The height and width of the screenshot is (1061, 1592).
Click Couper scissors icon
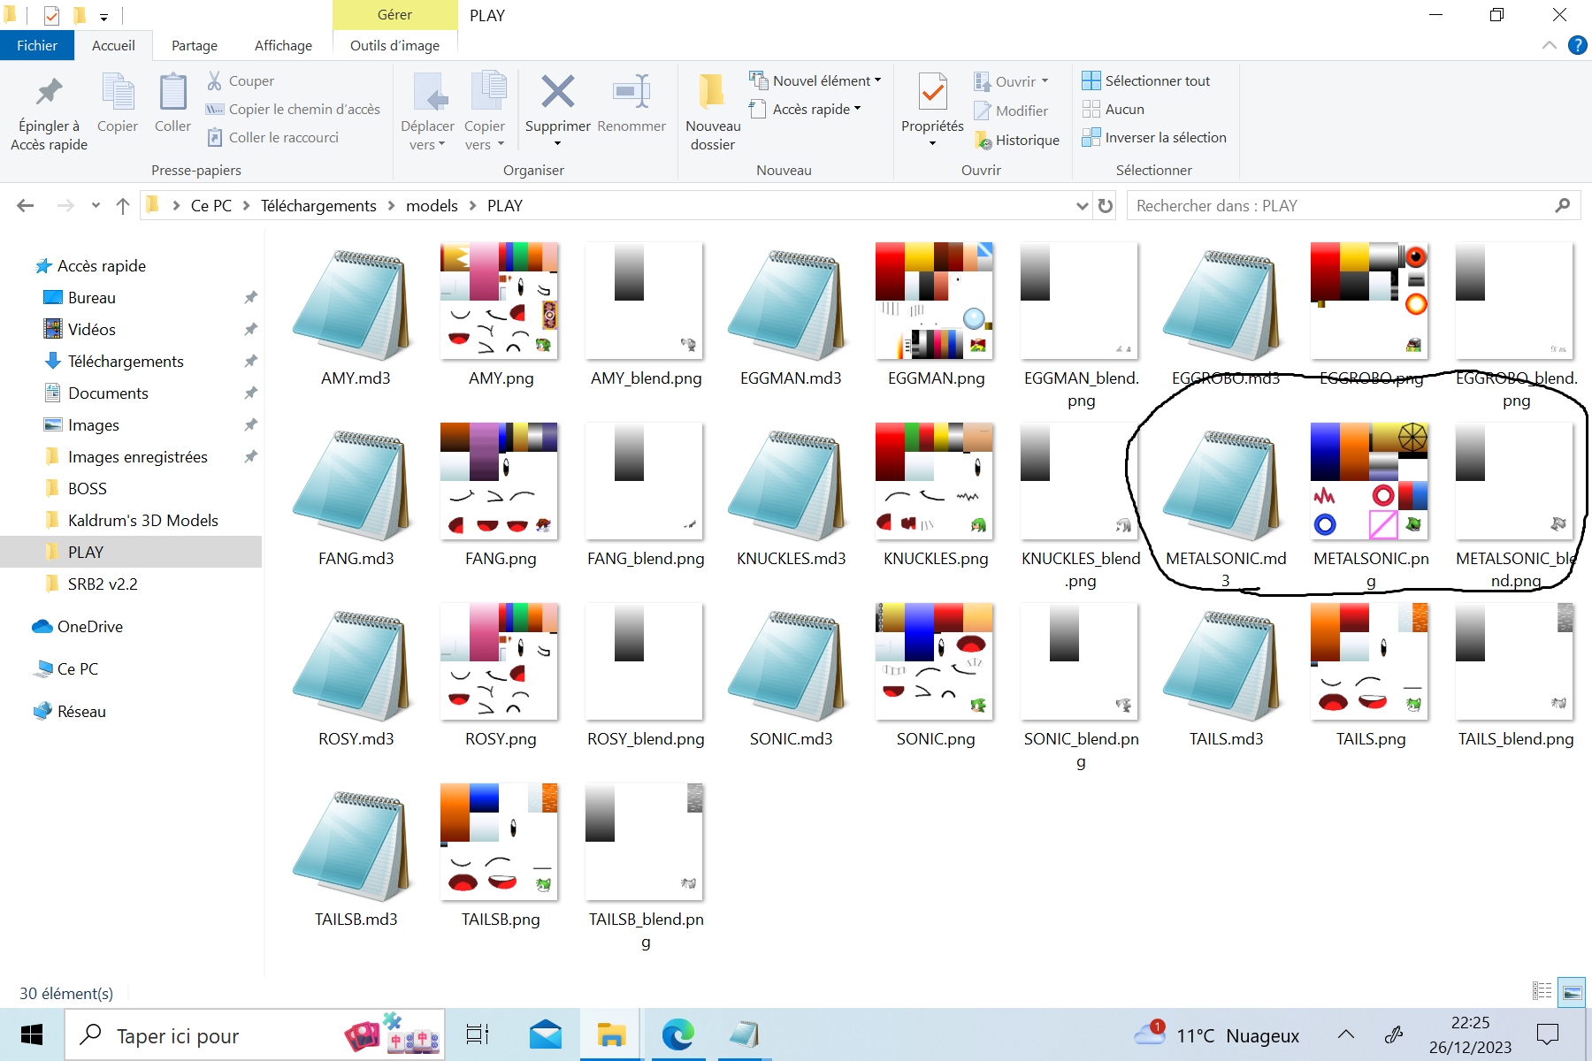[241, 80]
